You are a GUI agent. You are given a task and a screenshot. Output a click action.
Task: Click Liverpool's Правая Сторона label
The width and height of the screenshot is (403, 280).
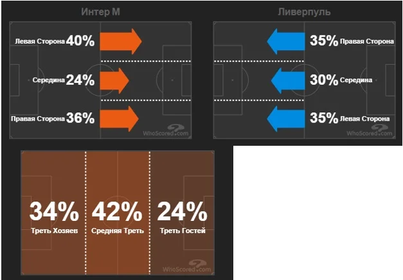368,42
